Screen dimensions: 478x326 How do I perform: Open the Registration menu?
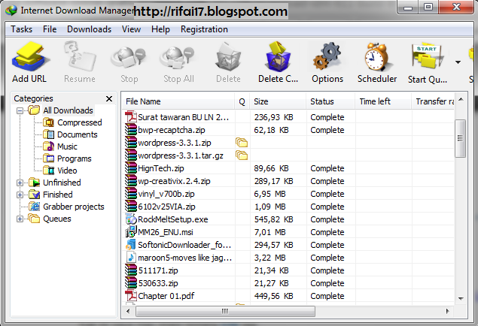click(204, 29)
